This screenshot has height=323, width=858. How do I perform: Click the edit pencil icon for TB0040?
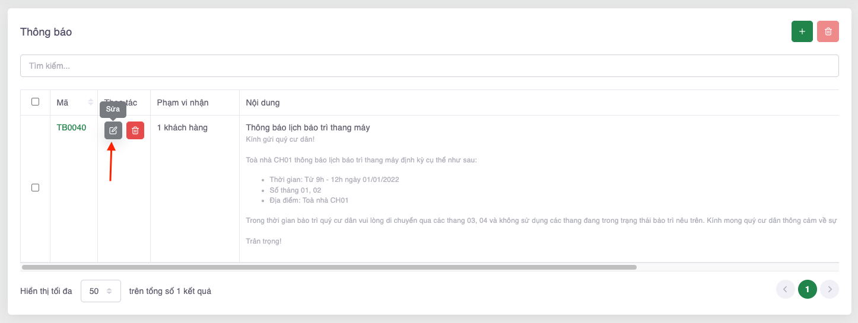(x=113, y=130)
